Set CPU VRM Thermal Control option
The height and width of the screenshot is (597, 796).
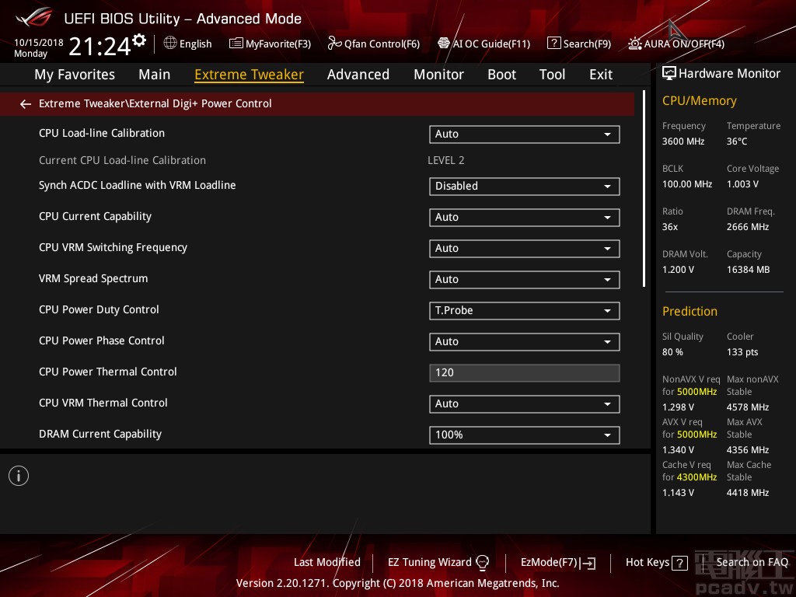pos(524,403)
